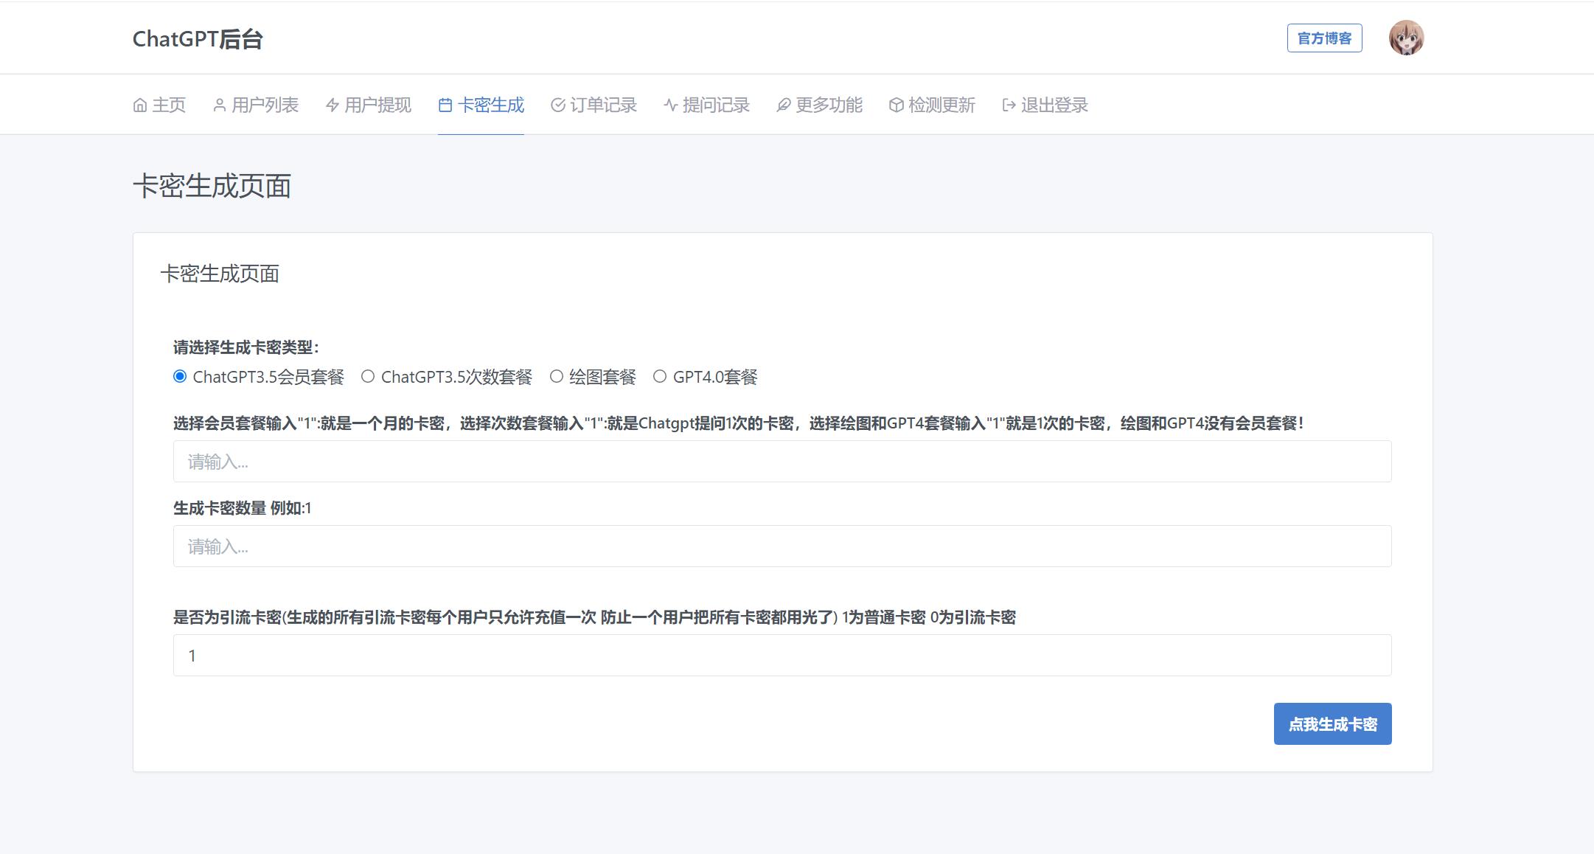Select the ChatGPT3.5会员套餐 radio option
Viewport: 1594px width, 854px height.
[x=180, y=376]
